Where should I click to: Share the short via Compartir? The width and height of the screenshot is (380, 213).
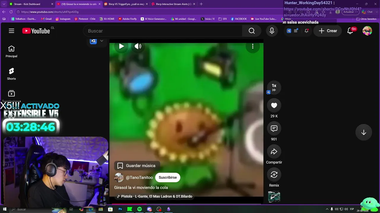point(274,151)
